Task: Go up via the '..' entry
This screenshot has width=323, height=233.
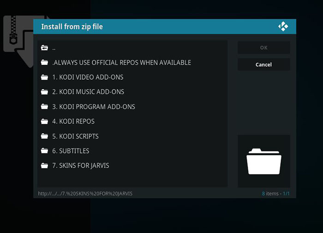Action: tap(132, 48)
